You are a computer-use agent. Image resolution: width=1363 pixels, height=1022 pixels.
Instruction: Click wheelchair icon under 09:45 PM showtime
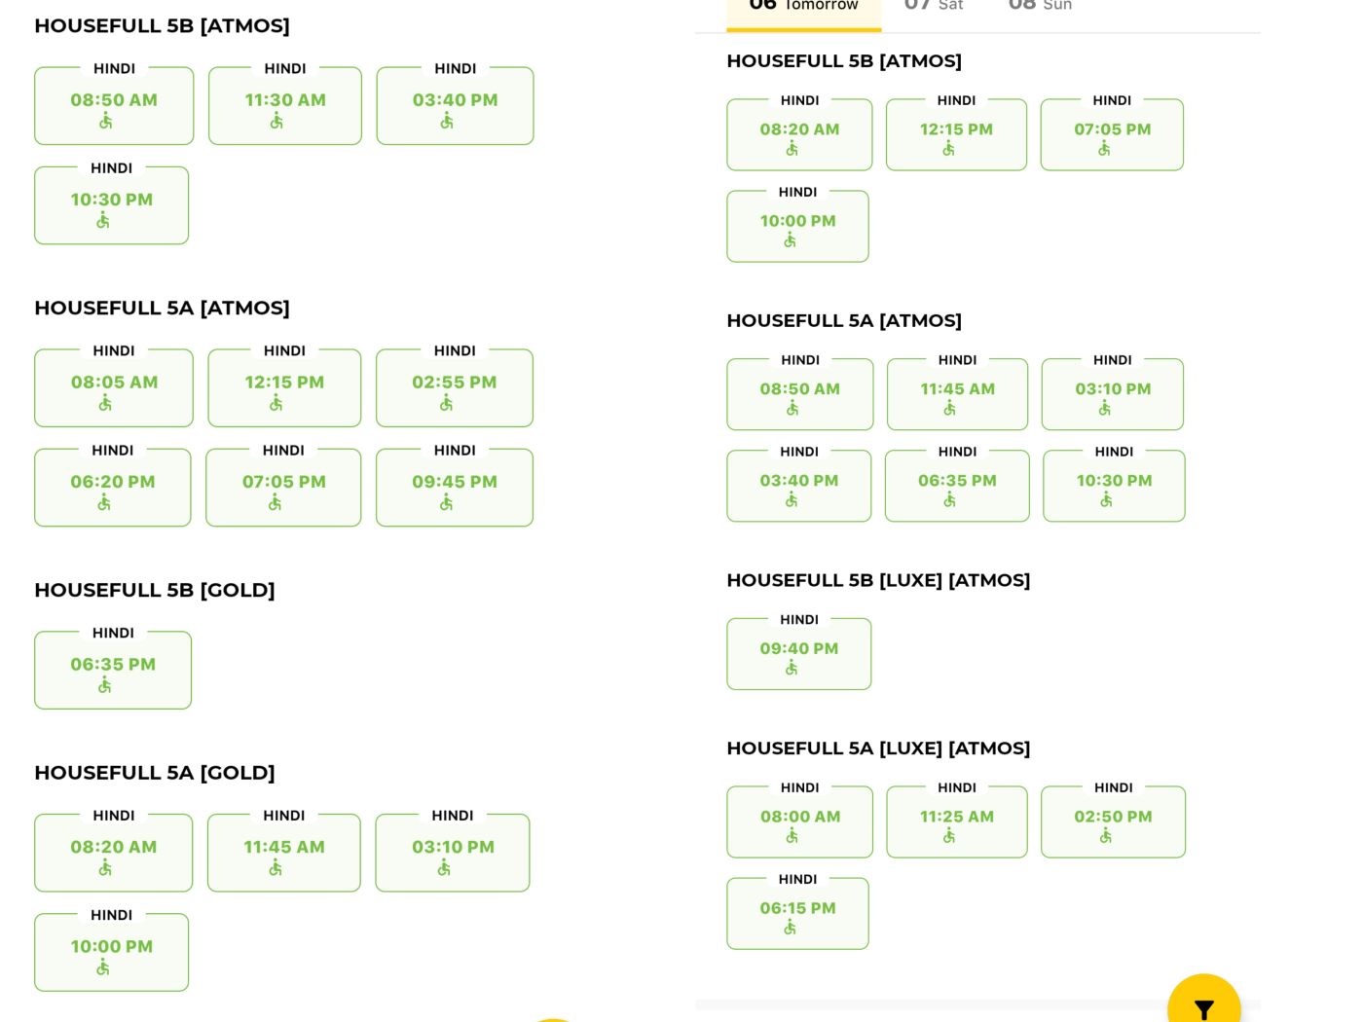click(x=446, y=502)
